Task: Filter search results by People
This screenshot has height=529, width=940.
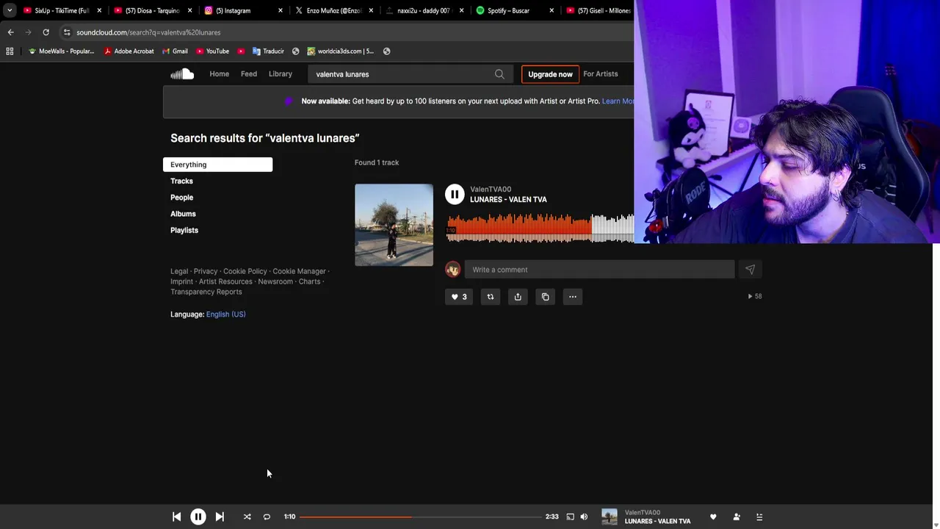Action: [x=181, y=198]
